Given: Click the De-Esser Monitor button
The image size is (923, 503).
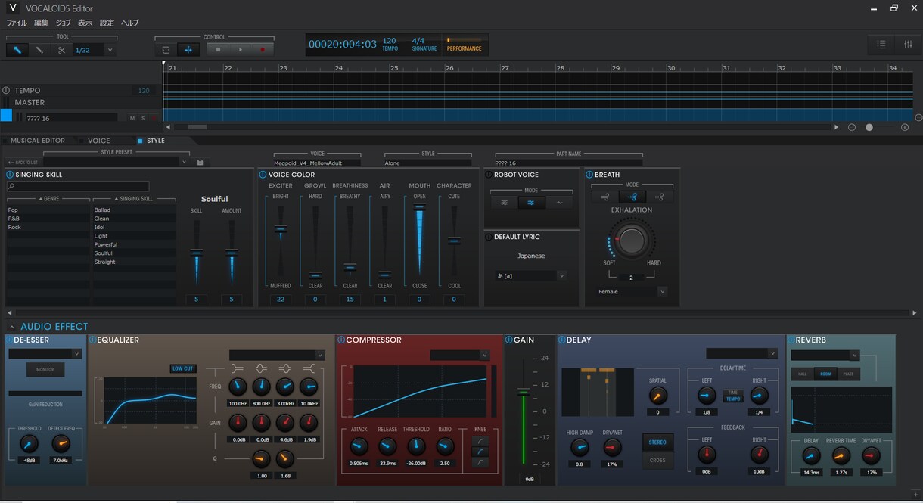Looking at the screenshot, I should 45,370.
